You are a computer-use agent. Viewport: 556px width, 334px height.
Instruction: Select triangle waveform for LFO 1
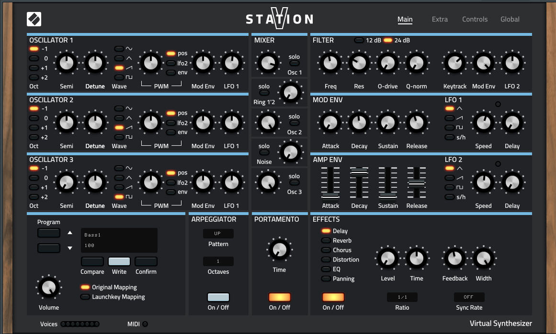pyautogui.click(x=450, y=108)
